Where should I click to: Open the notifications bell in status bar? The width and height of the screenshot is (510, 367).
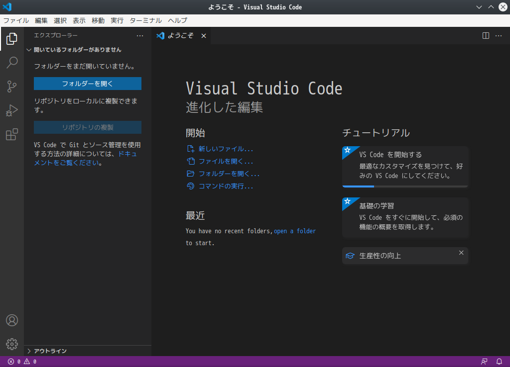click(x=499, y=362)
